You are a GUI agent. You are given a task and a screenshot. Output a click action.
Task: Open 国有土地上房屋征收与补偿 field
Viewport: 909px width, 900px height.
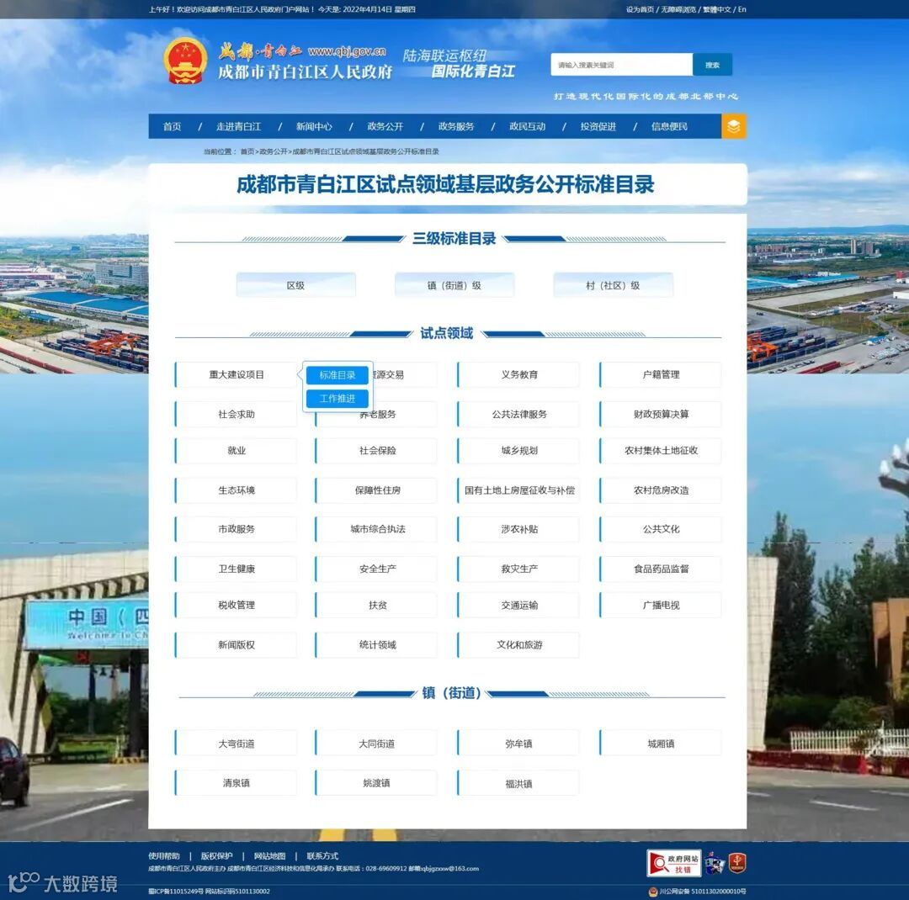(518, 490)
